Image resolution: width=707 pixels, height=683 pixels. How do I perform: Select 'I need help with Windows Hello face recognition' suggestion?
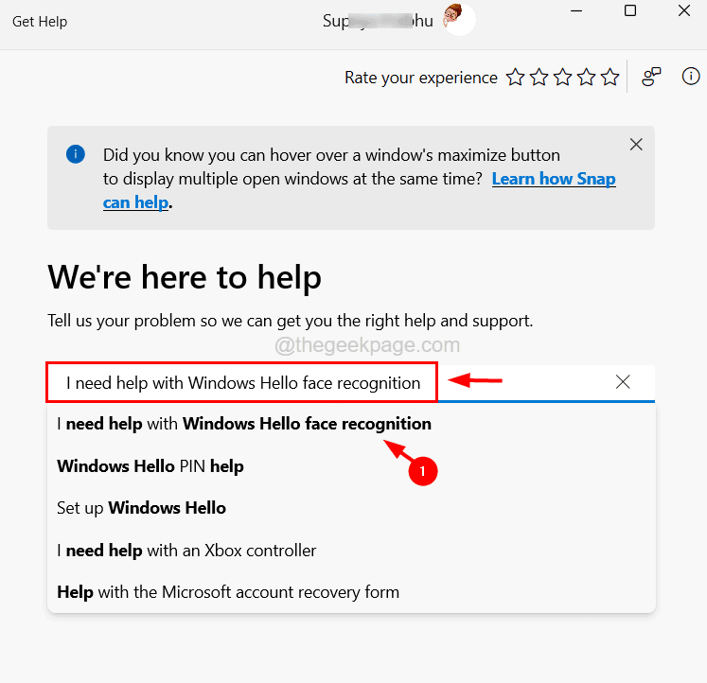244,424
